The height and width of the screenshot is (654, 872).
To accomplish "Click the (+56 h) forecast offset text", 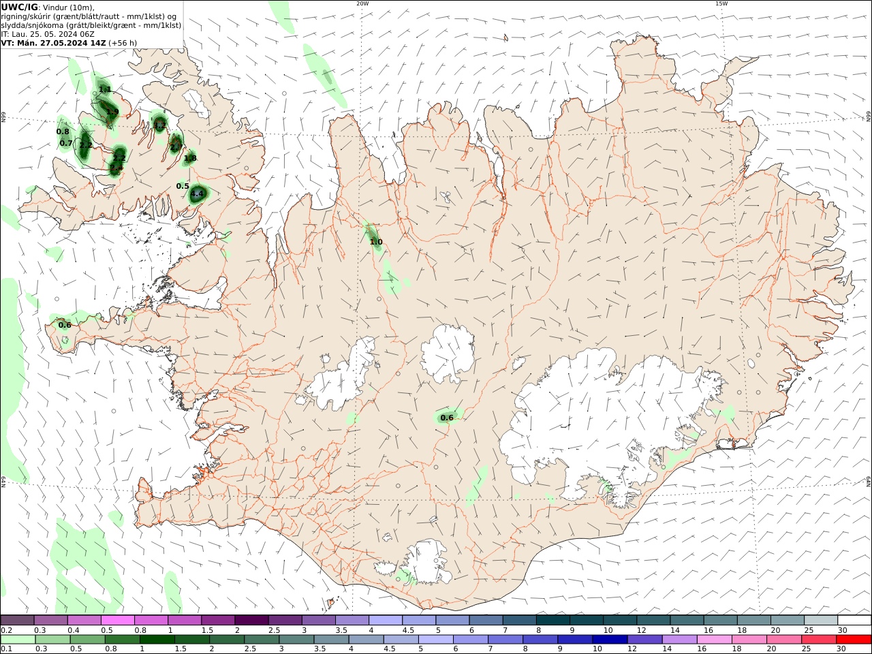I will (123, 42).
